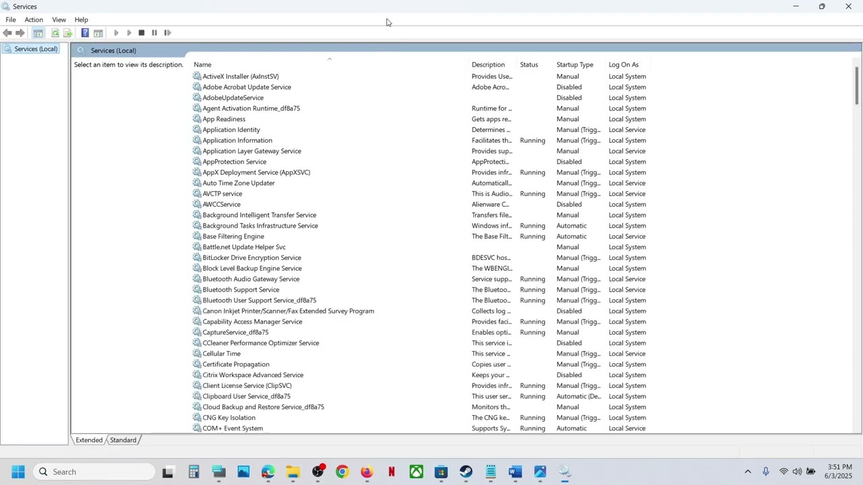The height and width of the screenshot is (485, 863).
Task: Click the gear icon beside CNG Key Isolation
Action: point(197,418)
